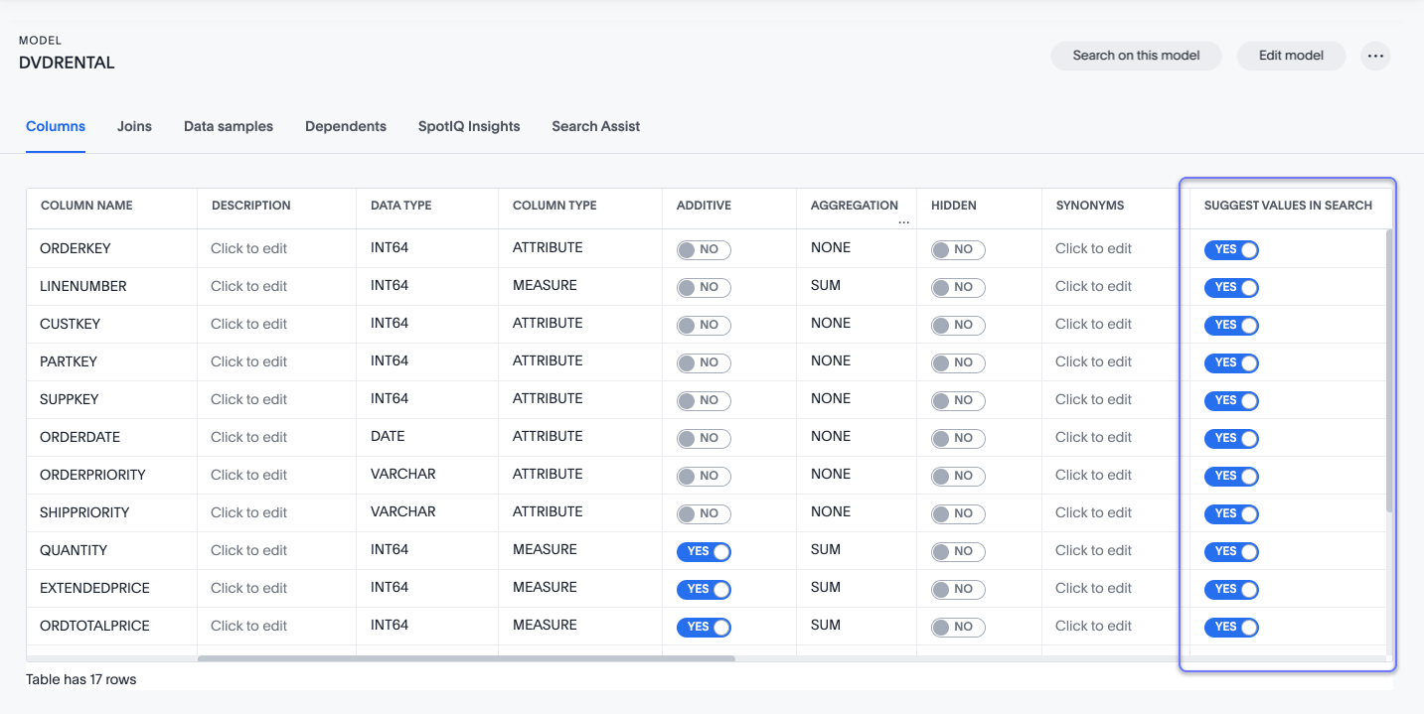Open the SpotIQ Insights tab
The width and height of the screenshot is (1424, 714).
(x=468, y=126)
